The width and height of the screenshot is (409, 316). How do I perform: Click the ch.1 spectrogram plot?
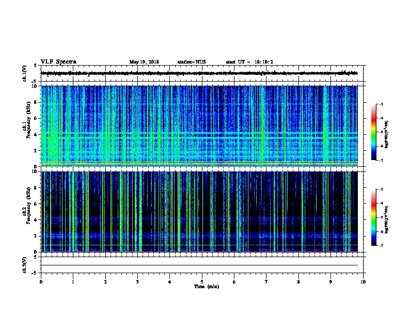[x=199, y=126]
